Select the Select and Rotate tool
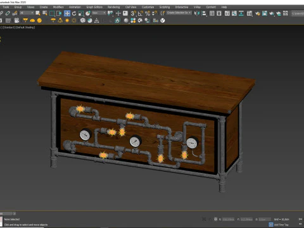 (x=74, y=13)
